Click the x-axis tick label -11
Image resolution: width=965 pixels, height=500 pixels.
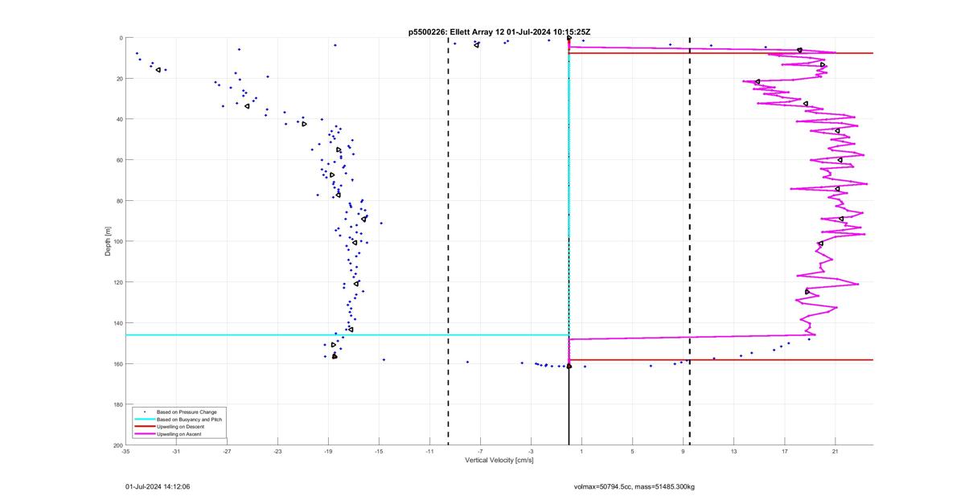point(429,452)
